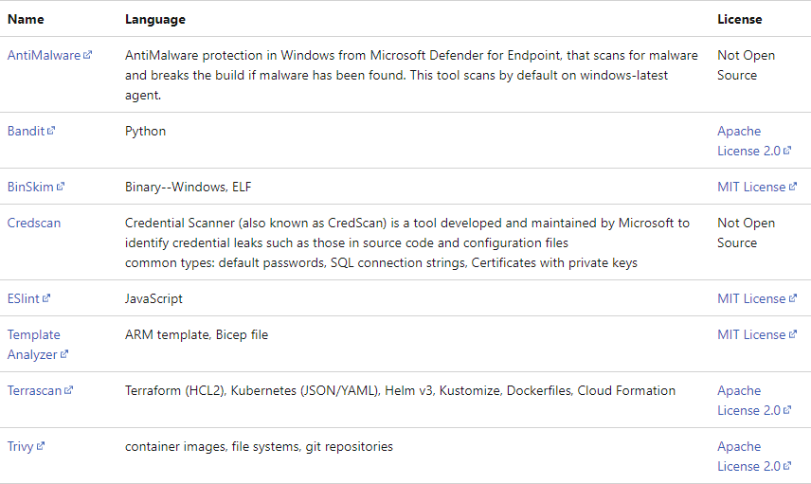Open the AntiMalware tool link
Viewport: 811px width, 484px height.
click(x=44, y=55)
